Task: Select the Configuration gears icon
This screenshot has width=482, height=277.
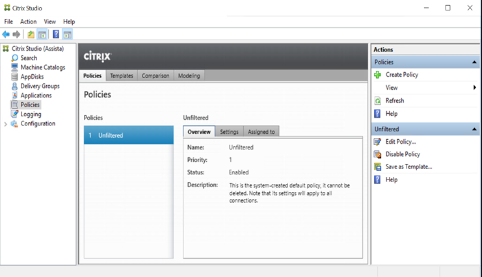Action: coord(14,124)
